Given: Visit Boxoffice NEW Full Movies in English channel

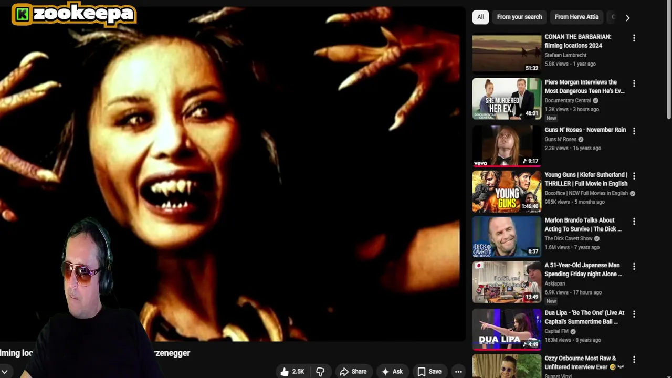Looking at the screenshot, I should click(586, 193).
